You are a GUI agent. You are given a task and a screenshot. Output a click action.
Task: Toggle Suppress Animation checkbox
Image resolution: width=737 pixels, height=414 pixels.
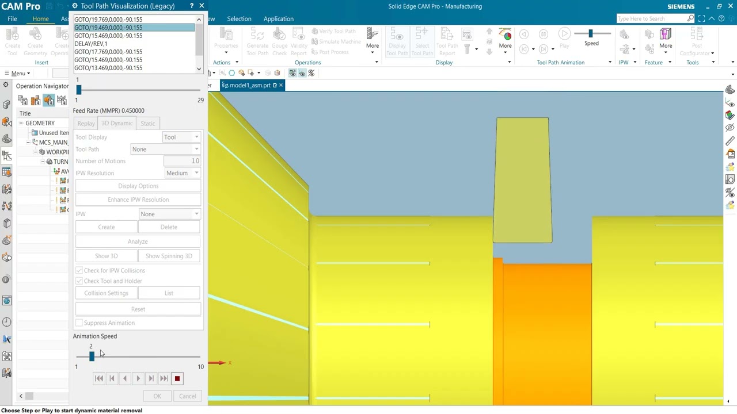(79, 323)
